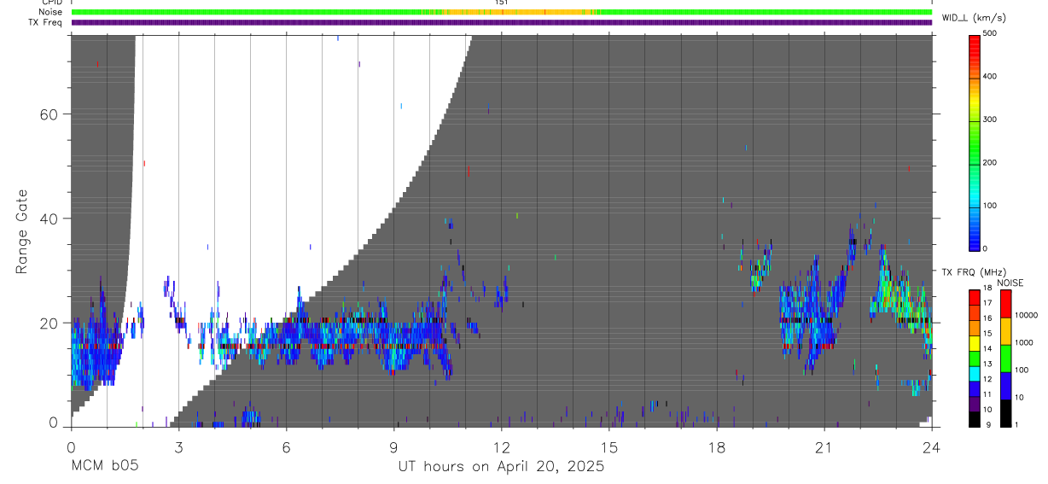1048x484 pixels.
Task: Click the '300' tick on width colorbar
Action: (x=990, y=120)
